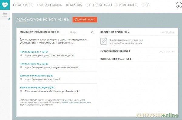The height and width of the screenshot is (120, 182).
Task: Expand ИСТОРИЯ ПОСЕЩЕНИЙ section
Action: 115,51
